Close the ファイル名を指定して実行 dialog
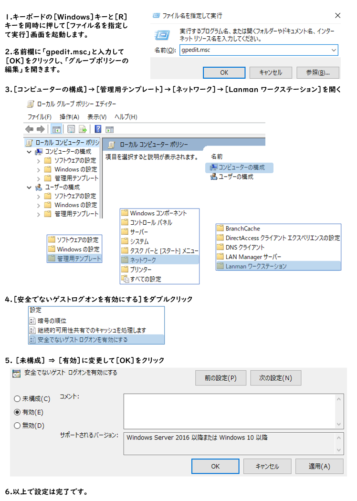The image size is (357, 501). coord(337,15)
